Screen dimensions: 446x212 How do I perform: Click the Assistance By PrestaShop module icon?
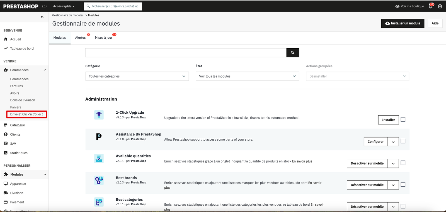tap(99, 136)
